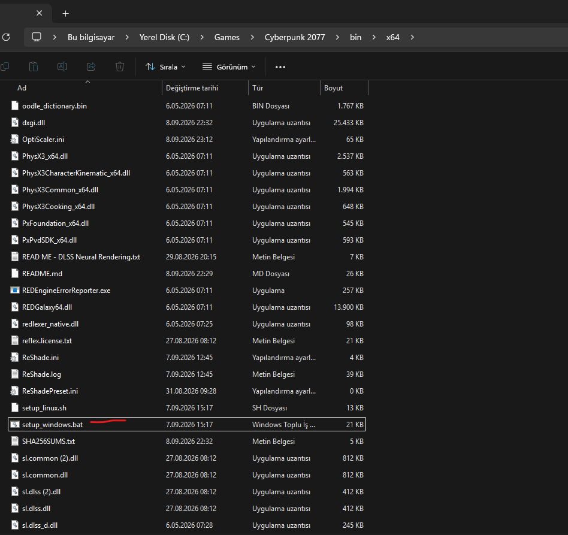Sort by Boyut column header
Screen dimensions: 568x535
(x=333, y=88)
